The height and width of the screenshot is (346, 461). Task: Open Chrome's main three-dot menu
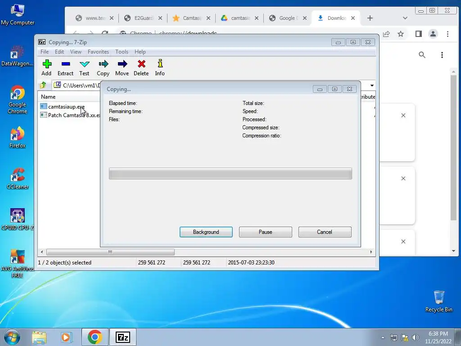point(447,34)
